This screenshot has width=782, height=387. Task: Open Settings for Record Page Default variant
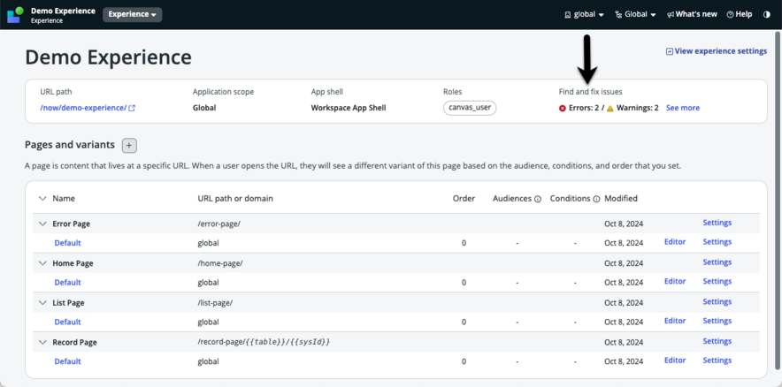tap(717, 360)
